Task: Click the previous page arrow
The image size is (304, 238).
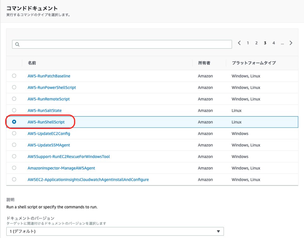Action: point(239,43)
